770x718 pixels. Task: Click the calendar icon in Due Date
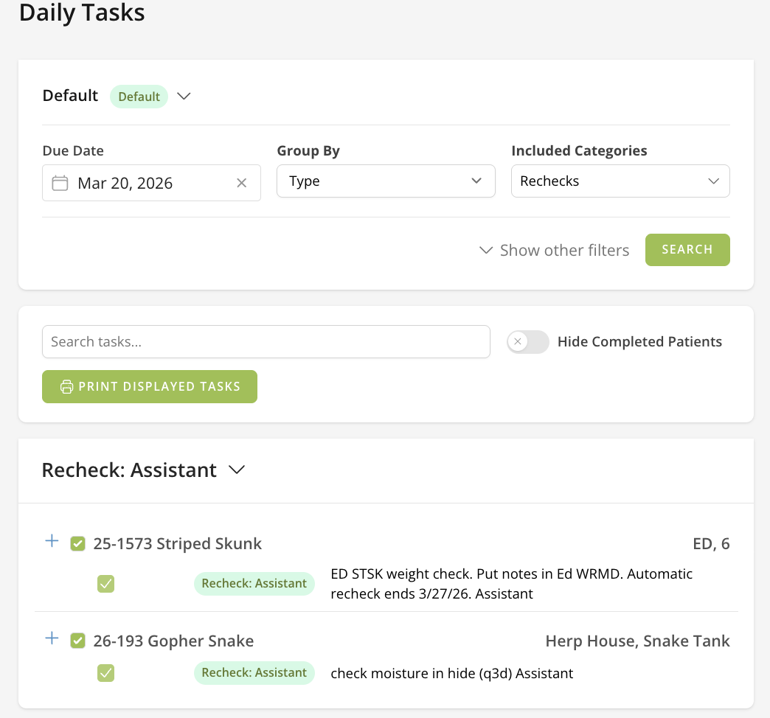coord(60,183)
